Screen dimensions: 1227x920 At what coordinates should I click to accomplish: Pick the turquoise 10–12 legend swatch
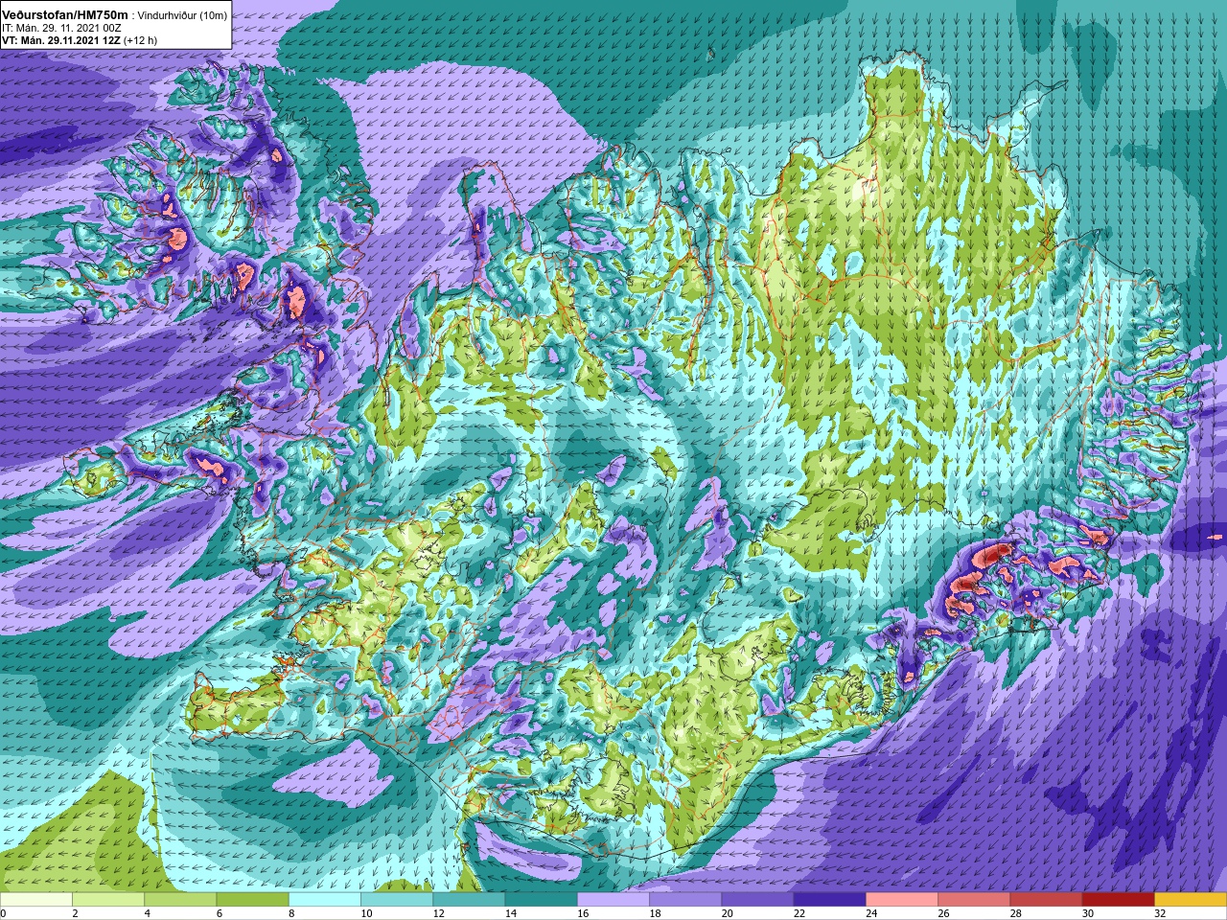pyautogui.click(x=397, y=900)
